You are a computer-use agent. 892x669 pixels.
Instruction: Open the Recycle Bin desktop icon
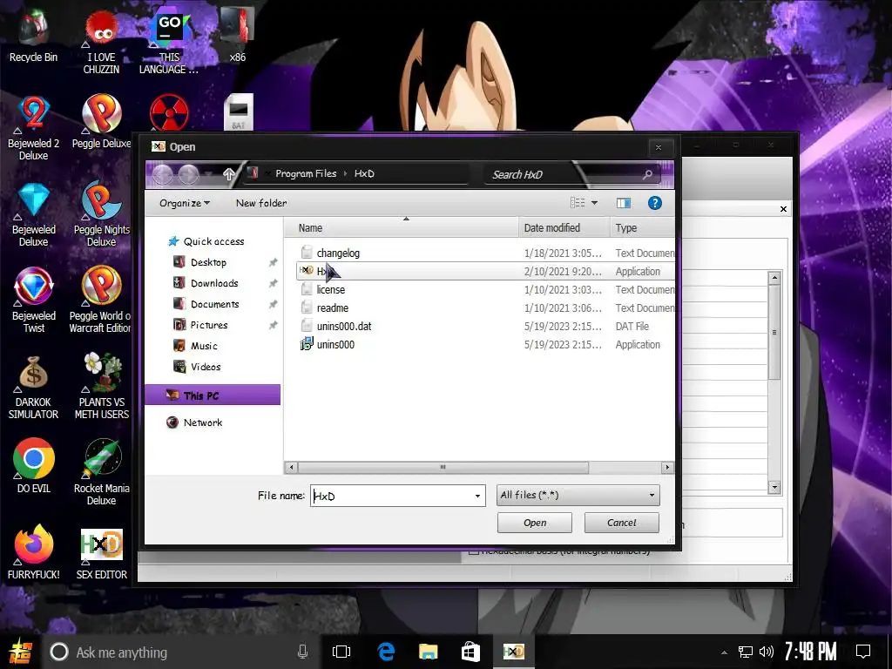point(33,35)
